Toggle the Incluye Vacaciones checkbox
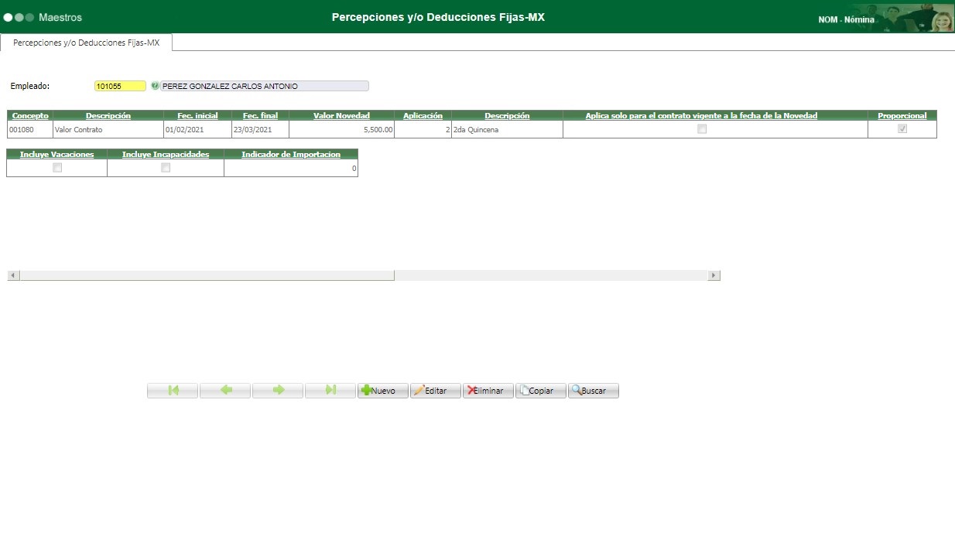Viewport: 955px width, 540px height. pyautogui.click(x=56, y=167)
